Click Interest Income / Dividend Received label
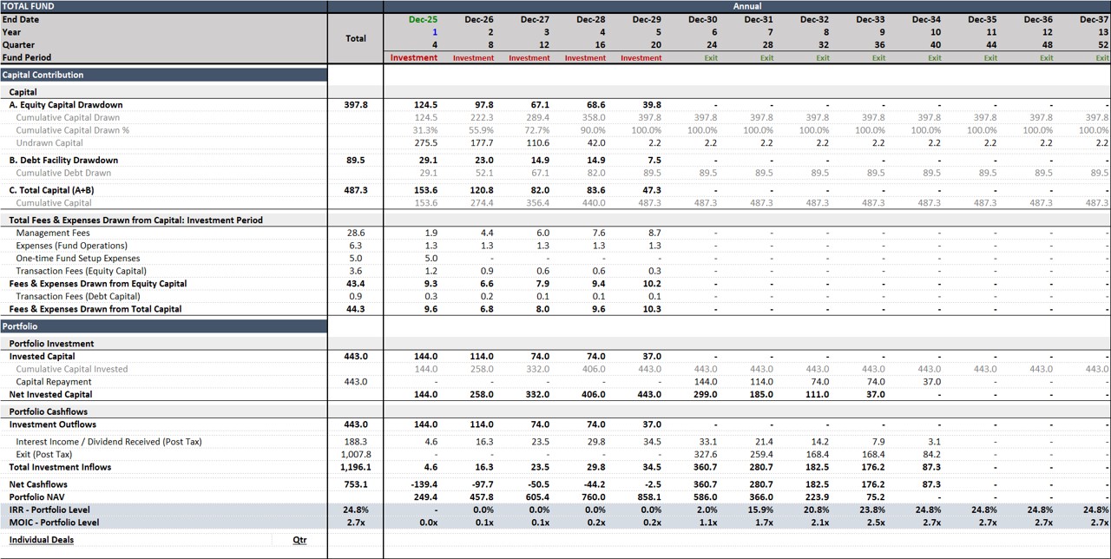Image resolution: width=1111 pixels, height=559 pixels. coord(108,442)
